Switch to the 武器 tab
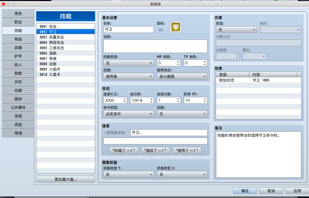The width and height of the screenshot is (309, 198). (18, 48)
